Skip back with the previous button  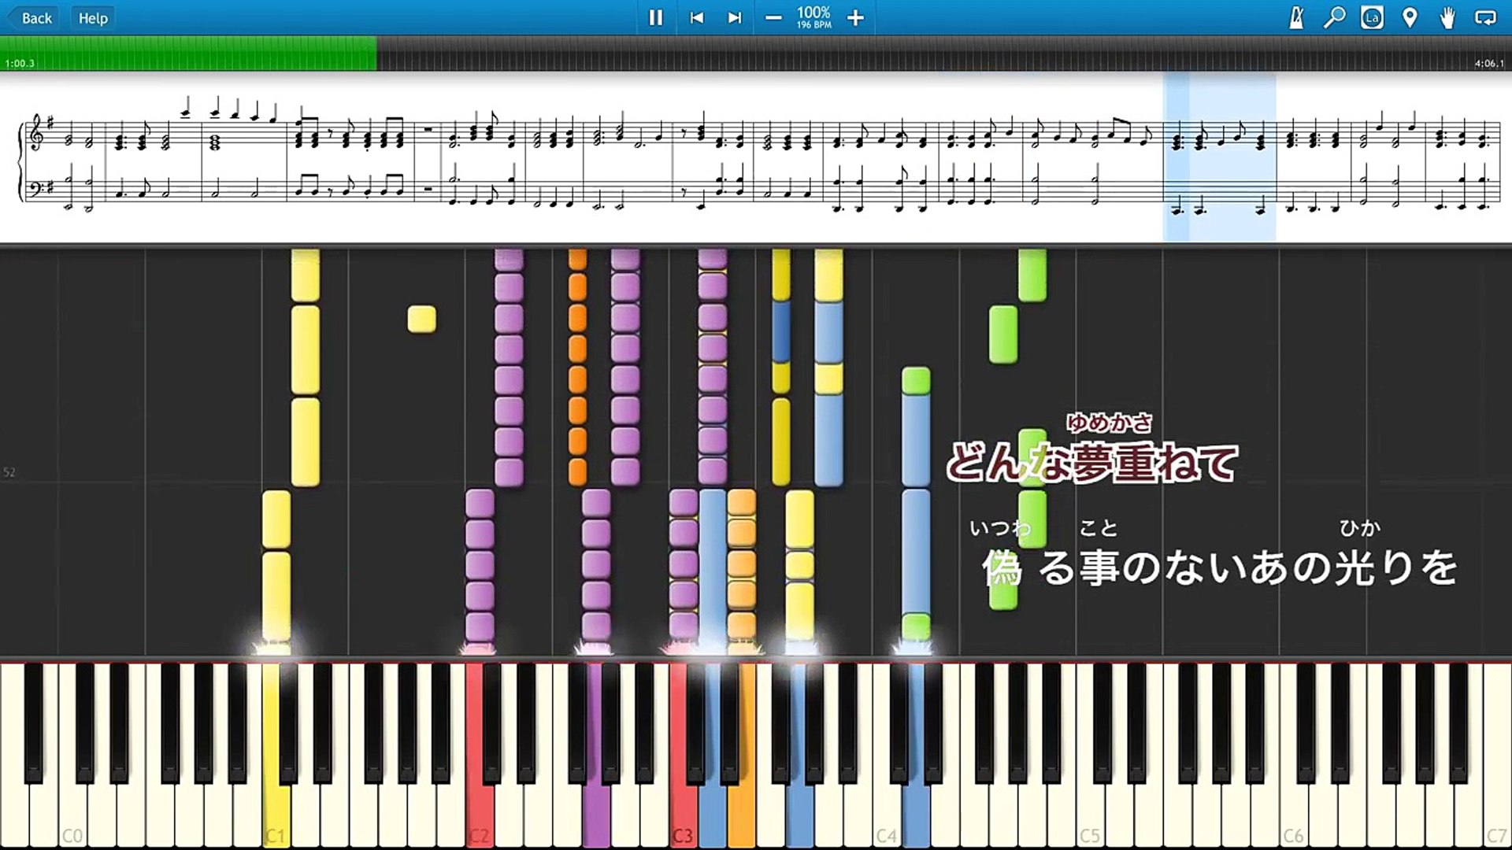tap(696, 17)
